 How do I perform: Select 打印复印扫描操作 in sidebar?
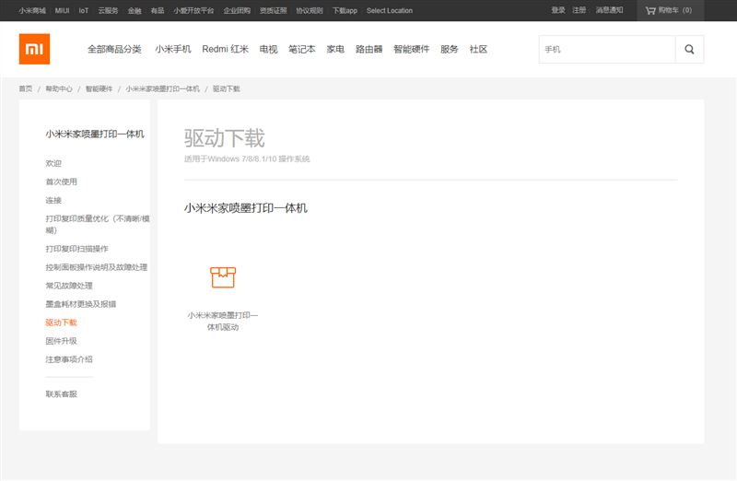tap(76, 248)
